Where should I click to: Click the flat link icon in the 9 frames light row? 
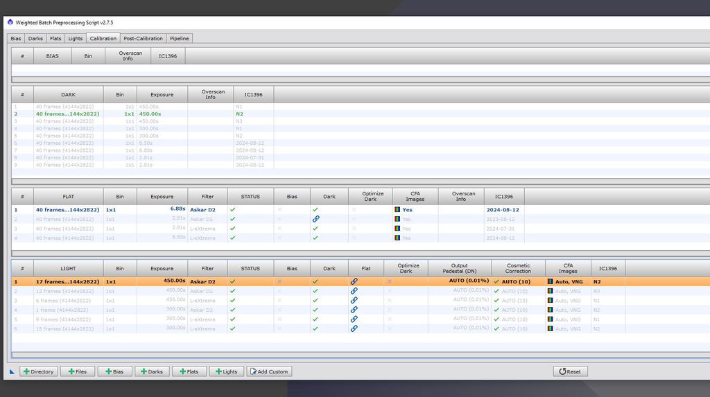354,319
